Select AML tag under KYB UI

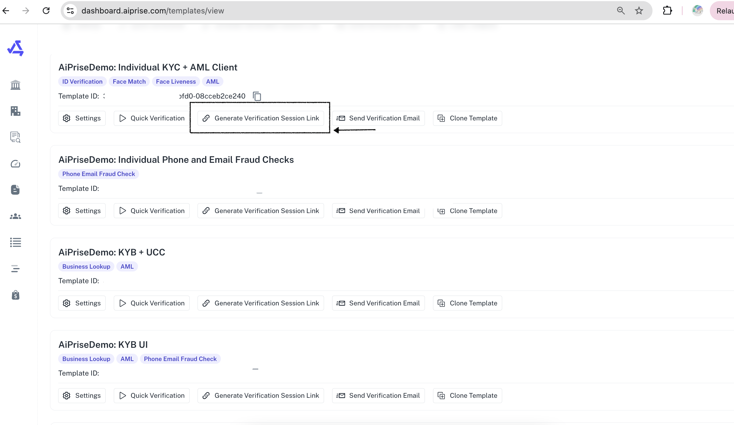(x=127, y=359)
